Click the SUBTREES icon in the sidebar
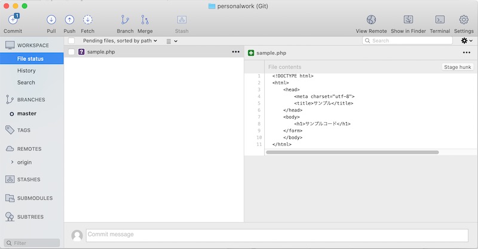The image size is (478, 249). [10, 217]
